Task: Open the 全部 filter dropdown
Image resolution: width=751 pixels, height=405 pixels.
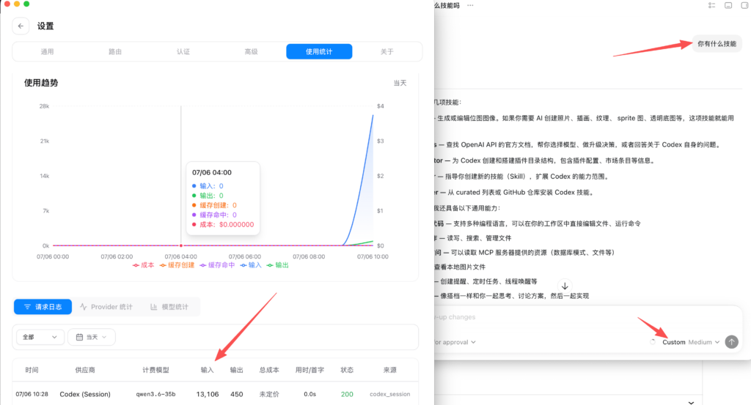Action: coord(40,337)
